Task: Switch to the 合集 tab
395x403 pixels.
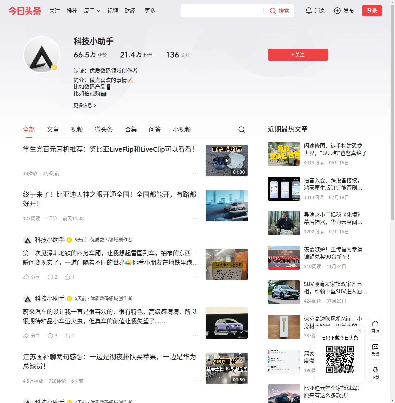Action: tap(131, 129)
